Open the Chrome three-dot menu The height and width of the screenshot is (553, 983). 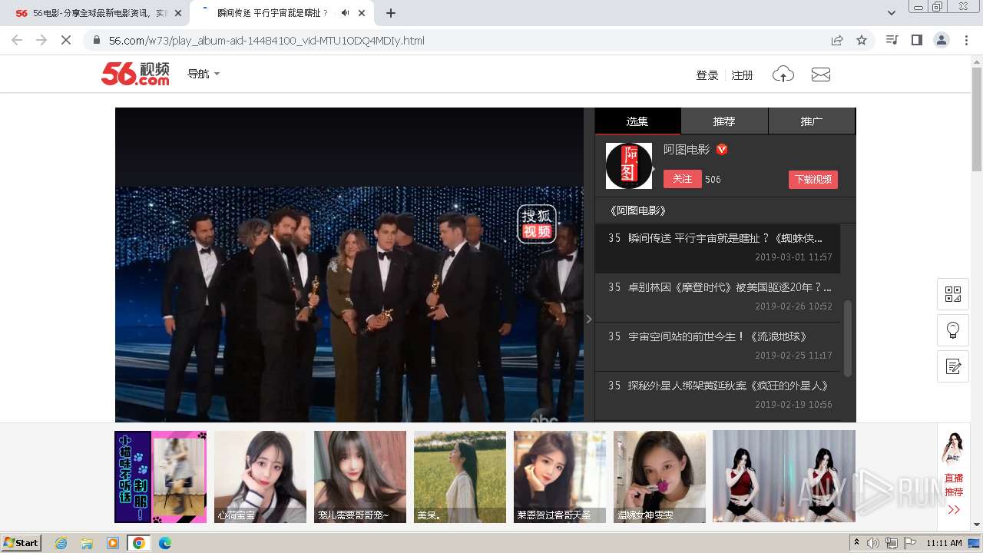coord(966,40)
